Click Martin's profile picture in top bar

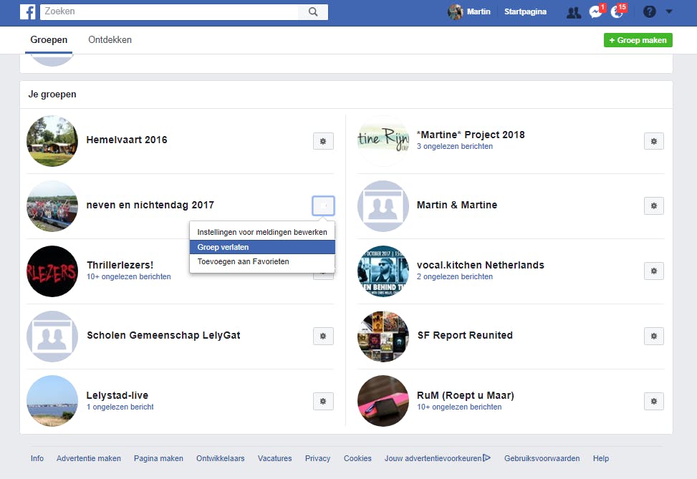click(x=455, y=12)
